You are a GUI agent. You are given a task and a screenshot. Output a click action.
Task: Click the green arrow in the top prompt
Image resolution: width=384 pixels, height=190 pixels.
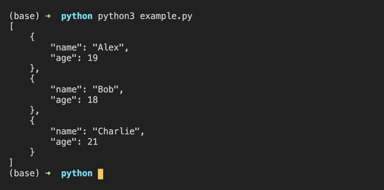[x=48, y=16]
